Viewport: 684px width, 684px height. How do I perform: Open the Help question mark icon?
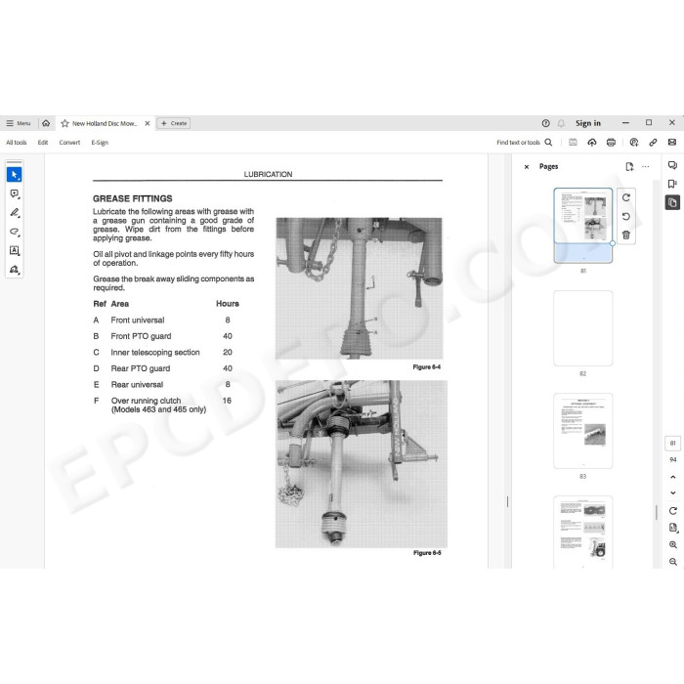click(x=545, y=123)
